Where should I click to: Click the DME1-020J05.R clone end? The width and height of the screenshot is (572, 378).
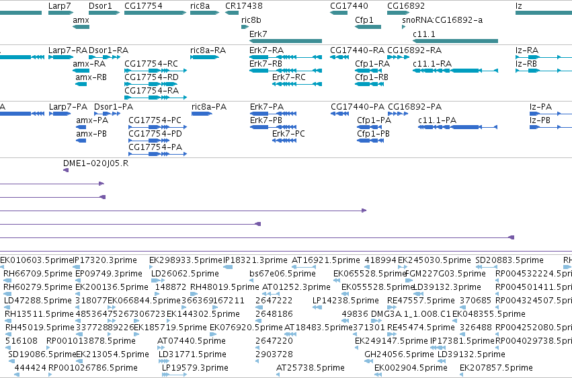coord(66,170)
